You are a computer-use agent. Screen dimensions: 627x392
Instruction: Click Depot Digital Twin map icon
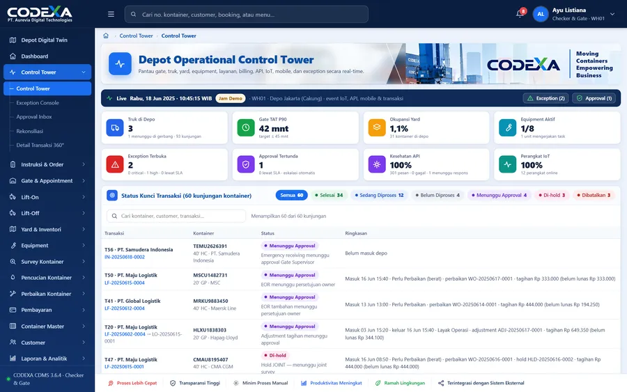13,40
